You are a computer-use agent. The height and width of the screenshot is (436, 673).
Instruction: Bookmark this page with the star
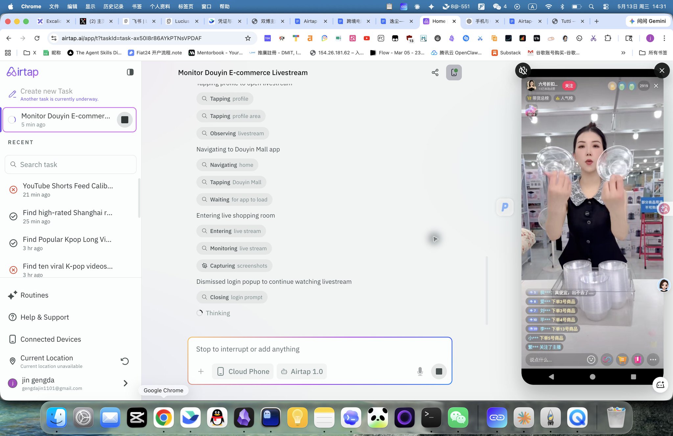click(248, 38)
